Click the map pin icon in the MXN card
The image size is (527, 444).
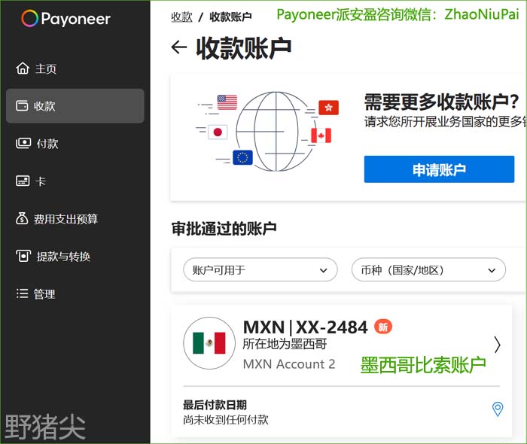[x=498, y=409]
